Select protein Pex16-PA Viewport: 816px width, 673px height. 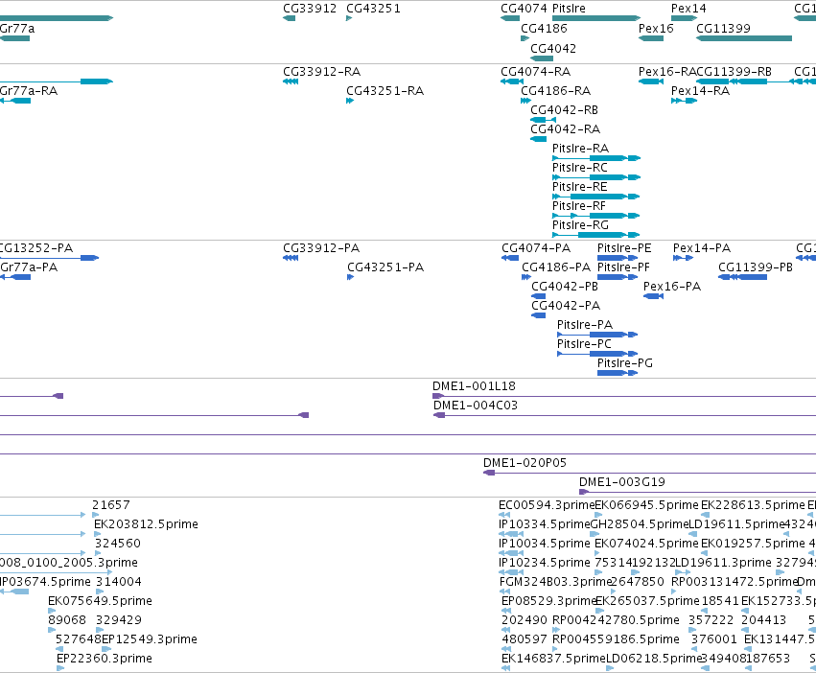point(672,287)
